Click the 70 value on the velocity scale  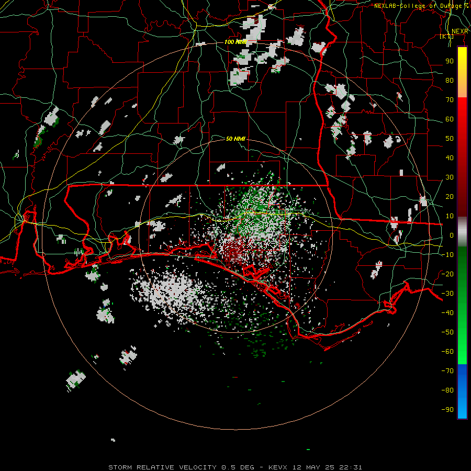point(450,100)
